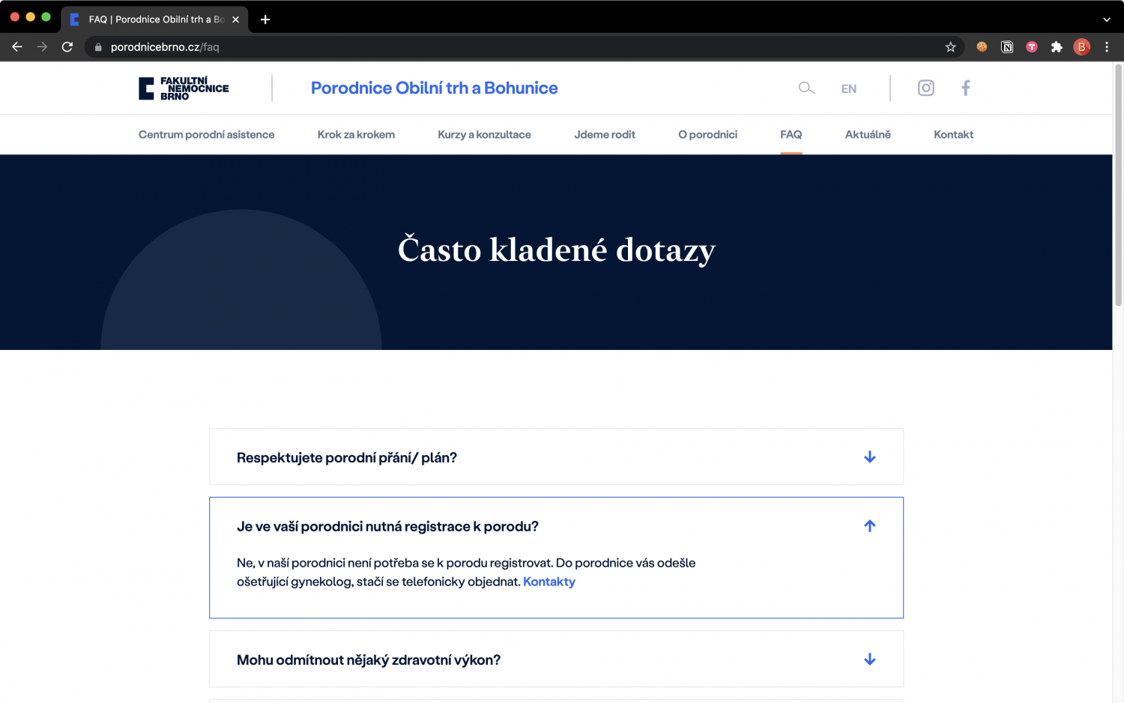Click the Fakultní nemocnice Brno logo

pos(184,88)
